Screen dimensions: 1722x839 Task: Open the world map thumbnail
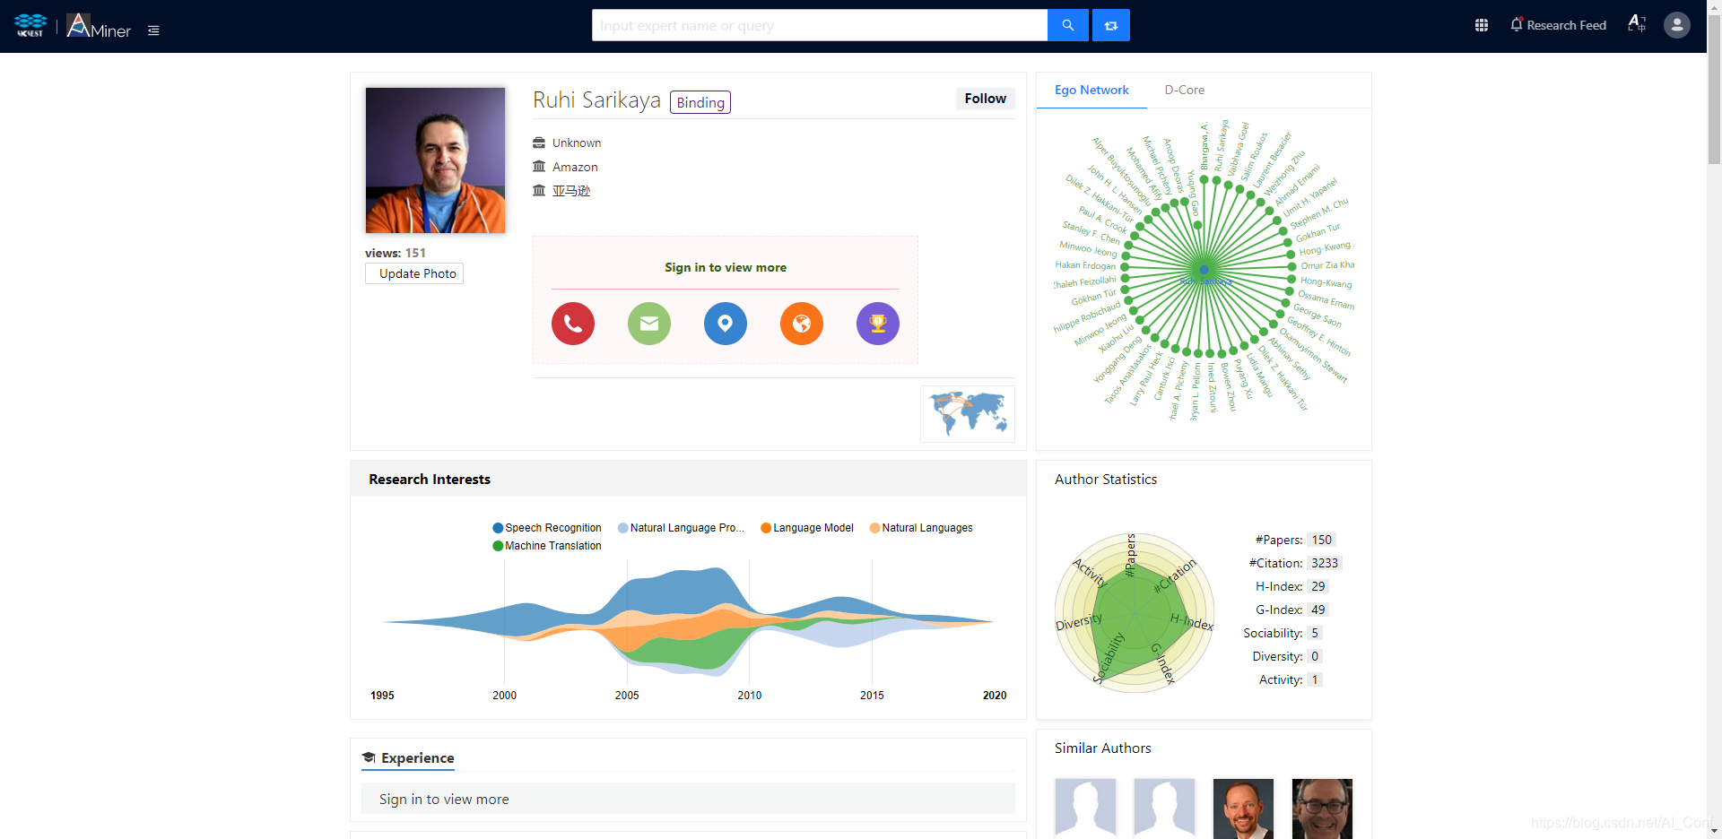point(968,414)
